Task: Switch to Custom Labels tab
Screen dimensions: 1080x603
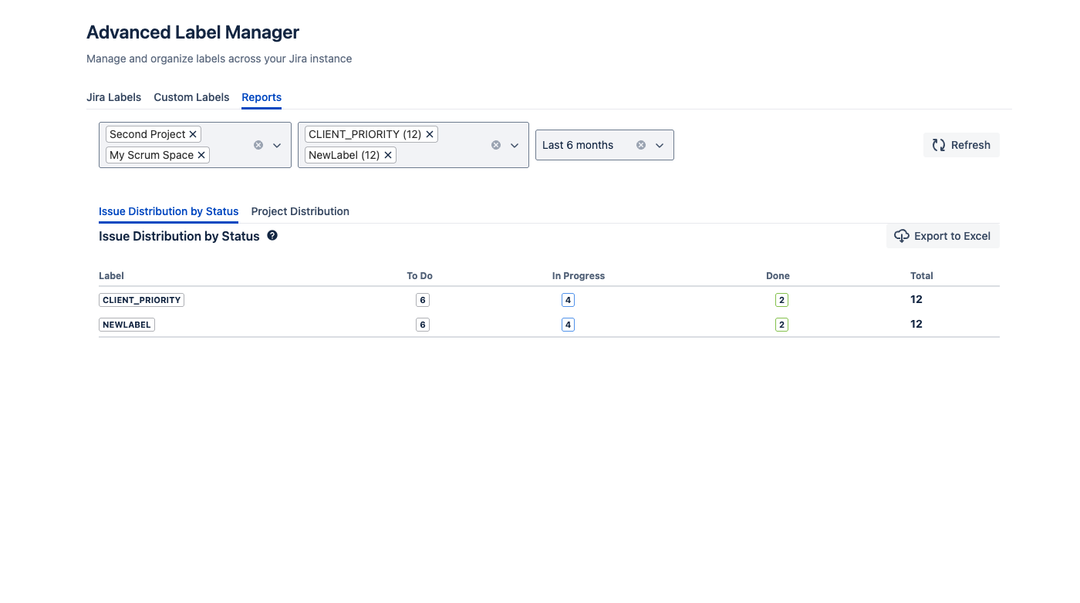Action: pyautogui.click(x=191, y=97)
